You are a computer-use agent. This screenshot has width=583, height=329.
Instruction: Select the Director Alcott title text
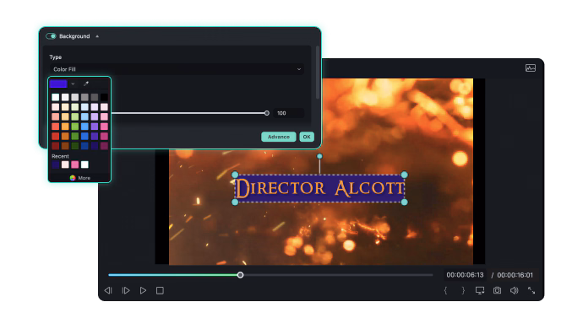click(319, 188)
